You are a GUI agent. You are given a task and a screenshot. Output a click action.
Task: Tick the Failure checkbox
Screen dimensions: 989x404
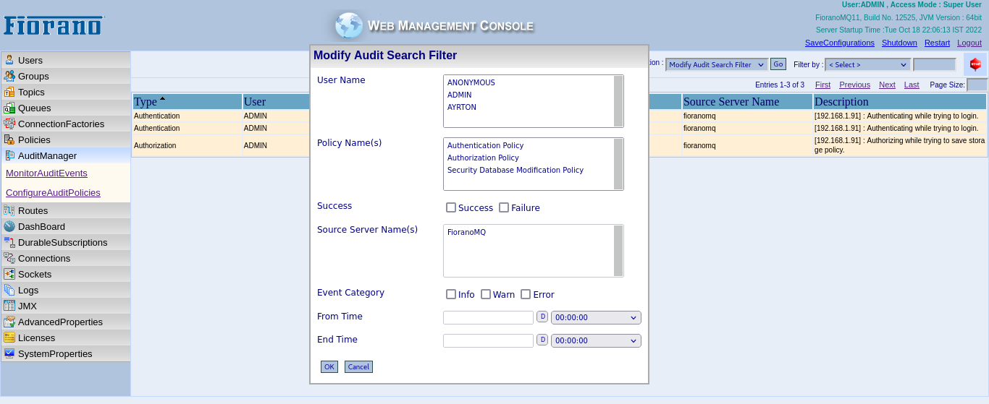point(504,207)
